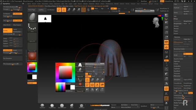The height and width of the screenshot is (110, 196).
Task: Click the Dynamics palette dock icon
Action: click(x=23, y=4)
